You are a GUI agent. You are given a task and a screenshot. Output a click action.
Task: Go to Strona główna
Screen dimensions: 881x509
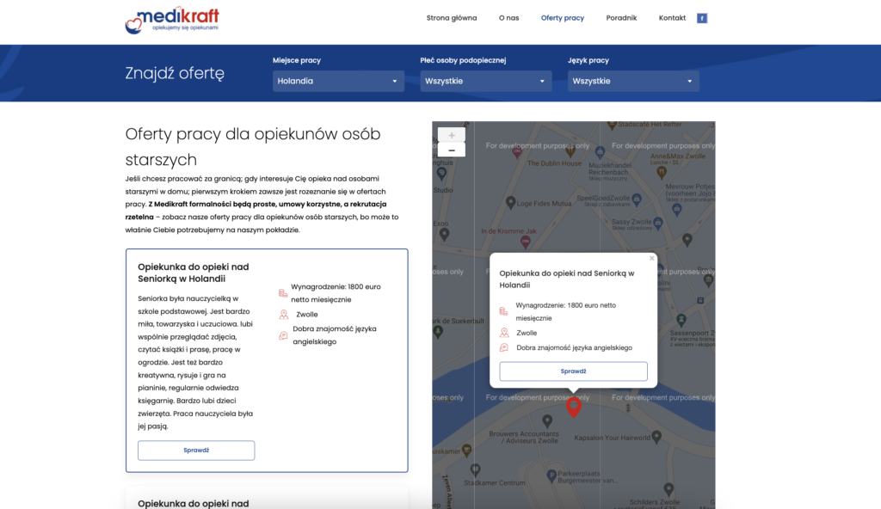point(452,18)
